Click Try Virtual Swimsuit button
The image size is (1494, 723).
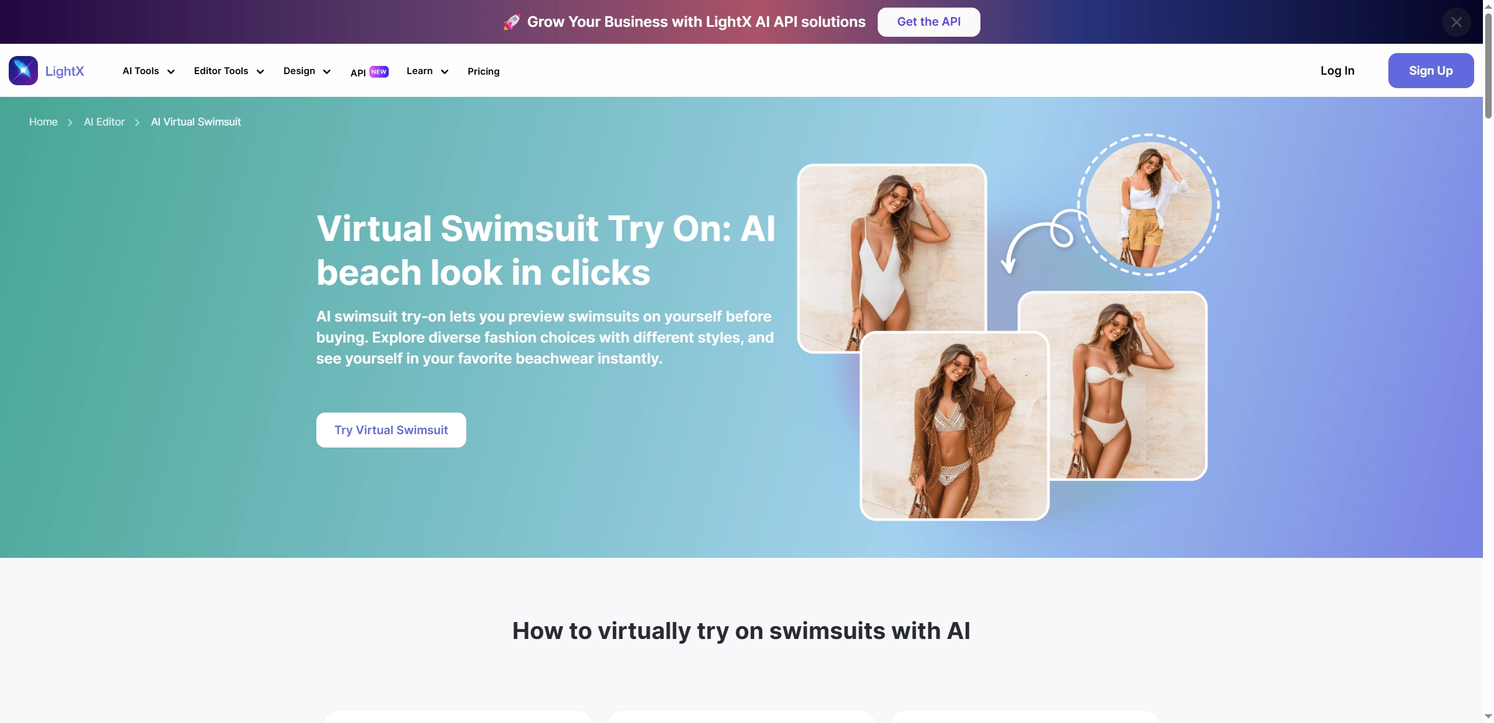(x=391, y=430)
